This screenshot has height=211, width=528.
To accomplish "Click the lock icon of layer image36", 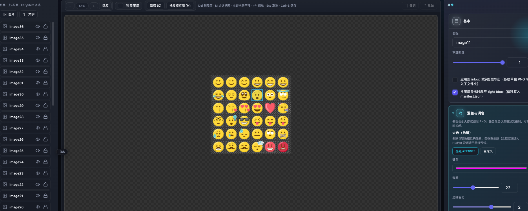I will [45, 26].
